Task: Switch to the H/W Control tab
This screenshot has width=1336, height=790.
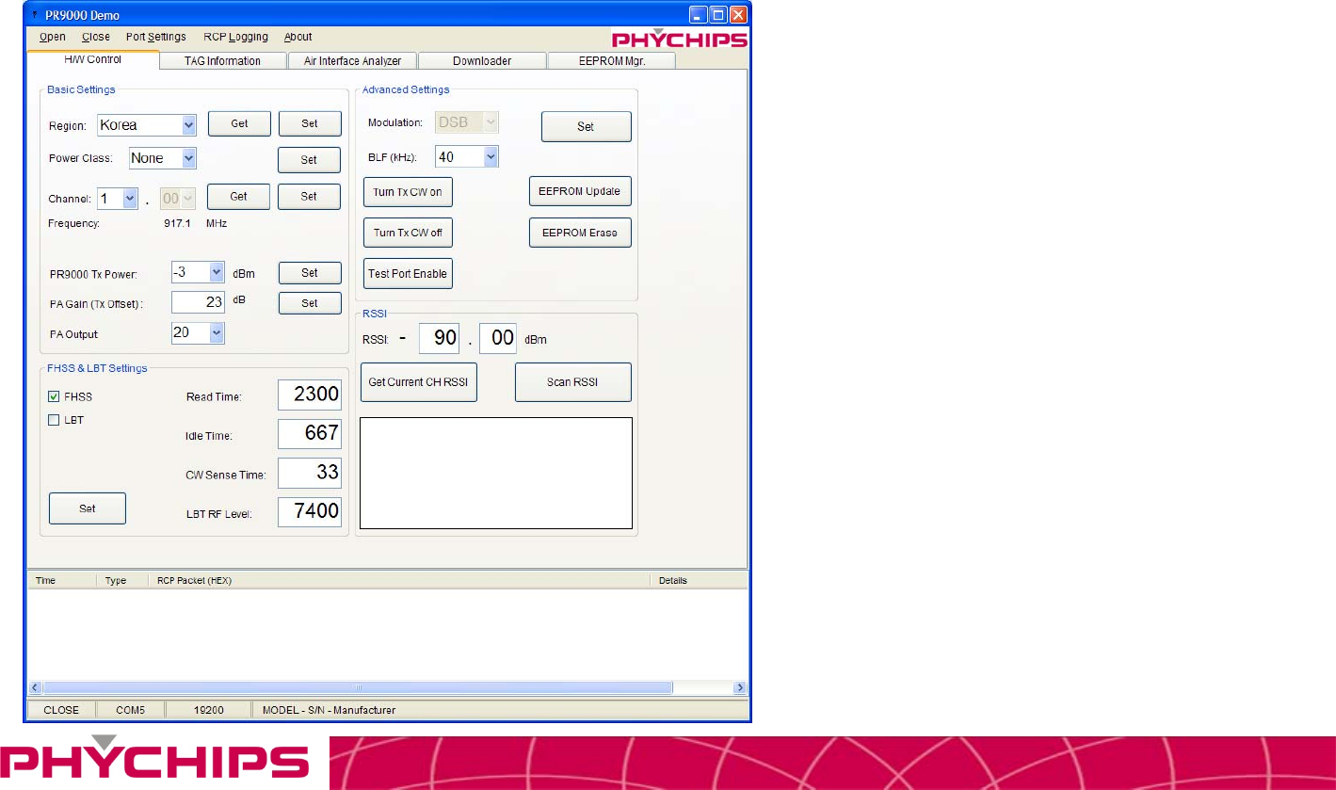Action: (92, 60)
